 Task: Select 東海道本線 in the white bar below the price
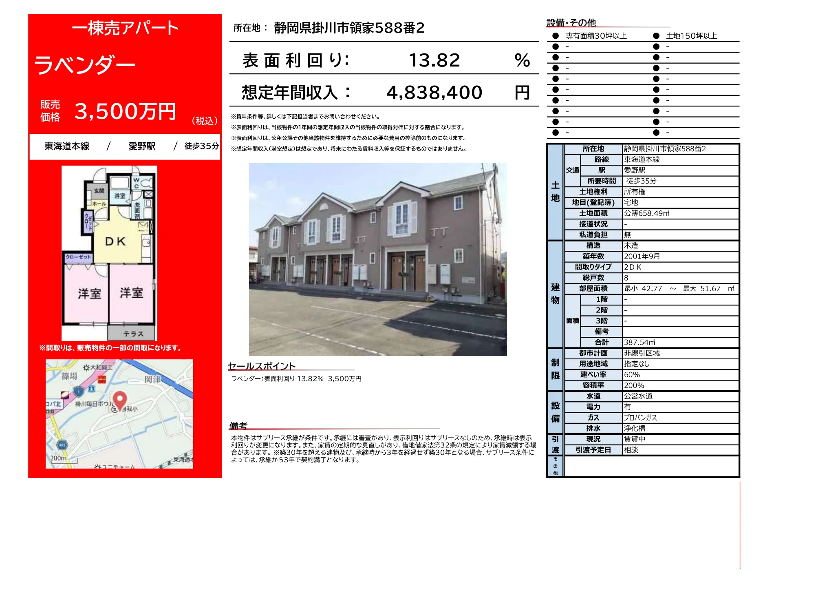click(67, 146)
